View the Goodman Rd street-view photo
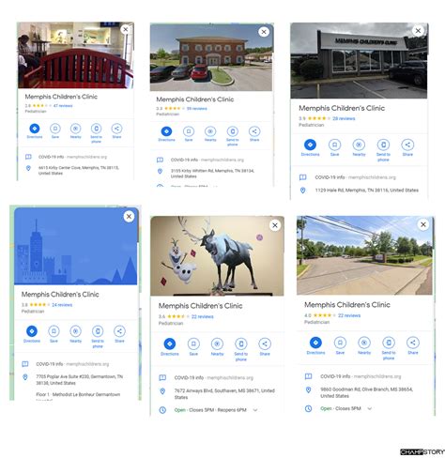 364,255
